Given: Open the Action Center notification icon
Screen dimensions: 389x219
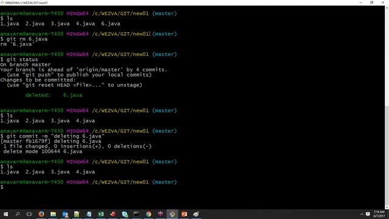Looking at the screenshot, I should point(368,214).
